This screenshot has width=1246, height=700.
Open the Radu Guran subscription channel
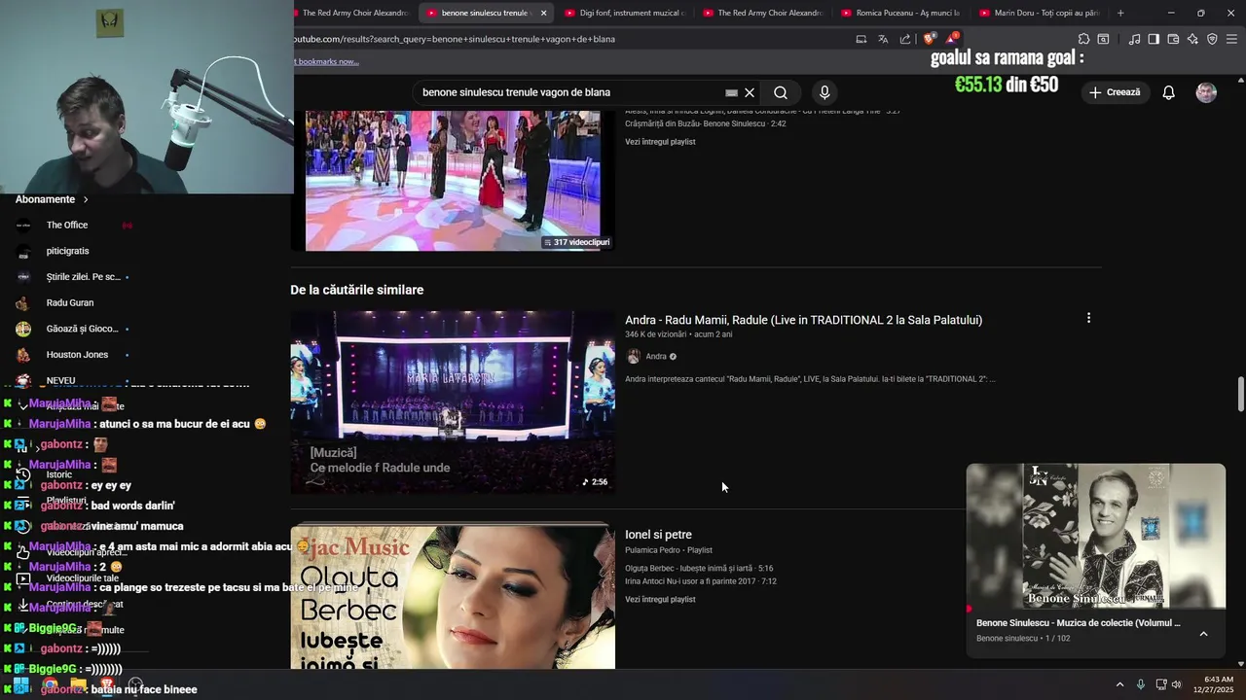coord(70,302)
